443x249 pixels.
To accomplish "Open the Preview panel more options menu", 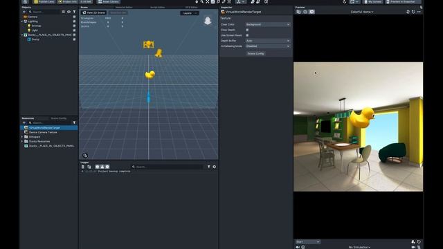I will tap(419, 12).
